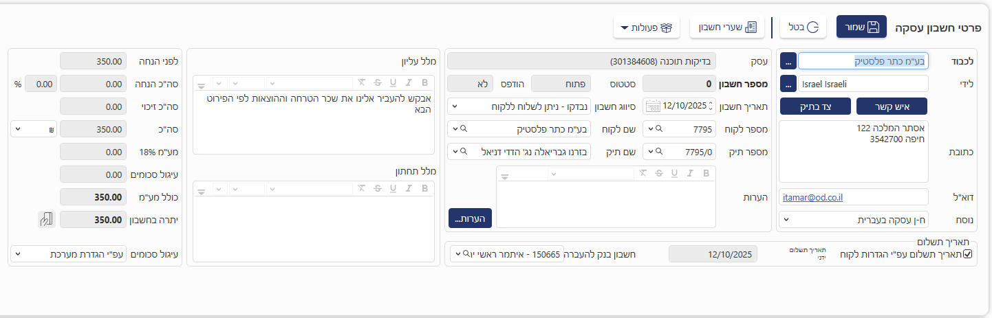Image resolution: width=992 pixels, height=318 pixels.
Task: Open שערי חשבון from the top toolbar
Action: click(x=727, y=27)
